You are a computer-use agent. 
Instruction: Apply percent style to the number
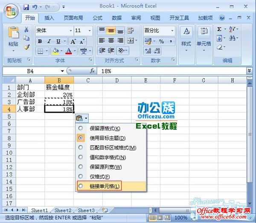click(161, 41)
